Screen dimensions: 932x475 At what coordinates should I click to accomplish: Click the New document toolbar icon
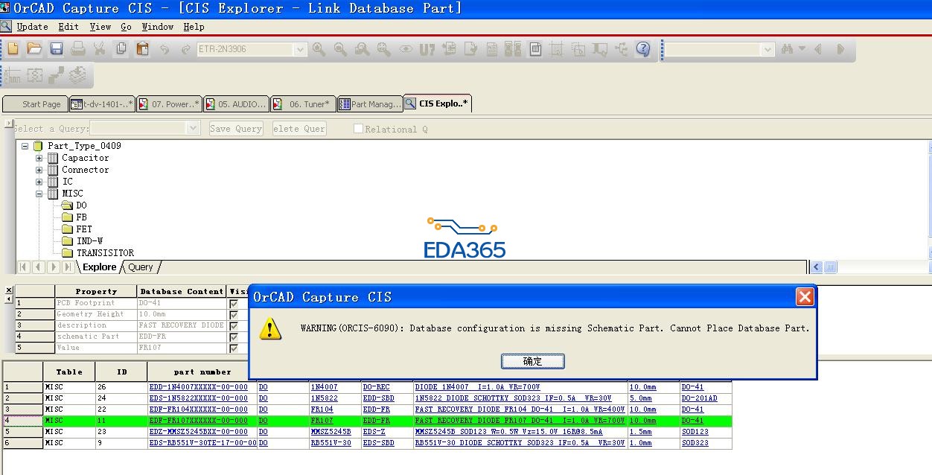point(13,49)
